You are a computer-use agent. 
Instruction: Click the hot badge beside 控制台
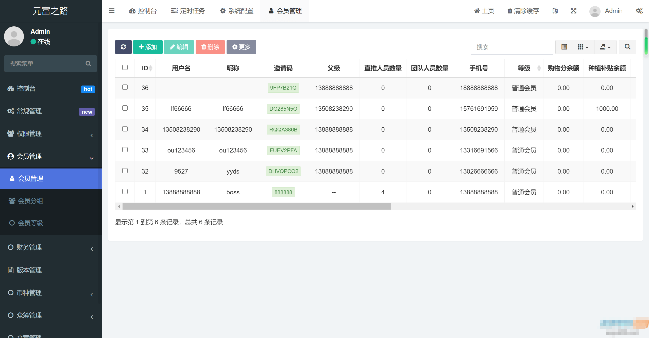point(88,89)
